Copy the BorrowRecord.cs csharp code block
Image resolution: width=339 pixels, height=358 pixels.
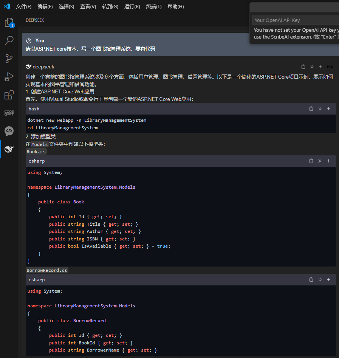311,280
